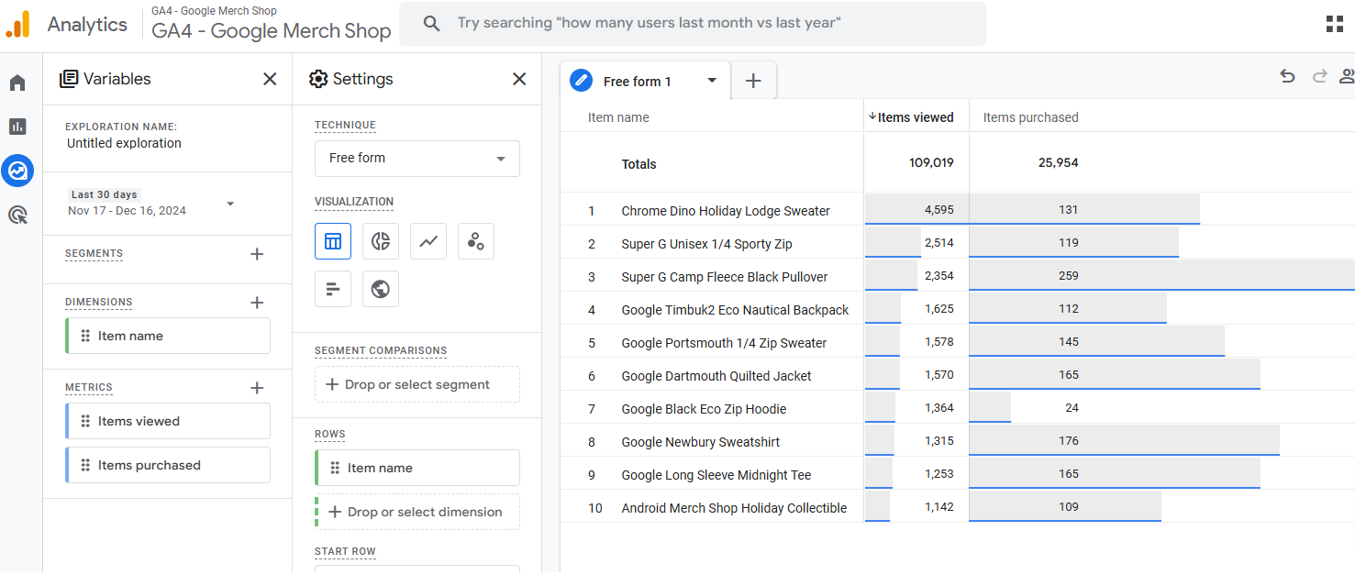This screenshot has height=586, width=1355.
Task: Close the Variables panel
Action: (270, 79)
